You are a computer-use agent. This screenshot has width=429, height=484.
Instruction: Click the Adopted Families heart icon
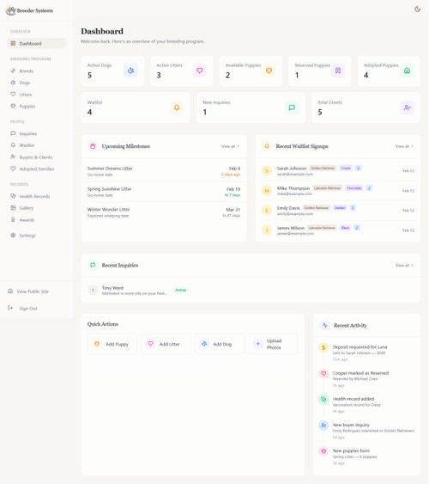13,168
